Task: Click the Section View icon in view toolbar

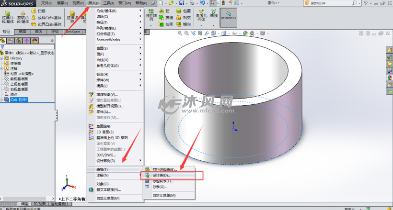Action: pyautogui.click(x=200, y=33)
